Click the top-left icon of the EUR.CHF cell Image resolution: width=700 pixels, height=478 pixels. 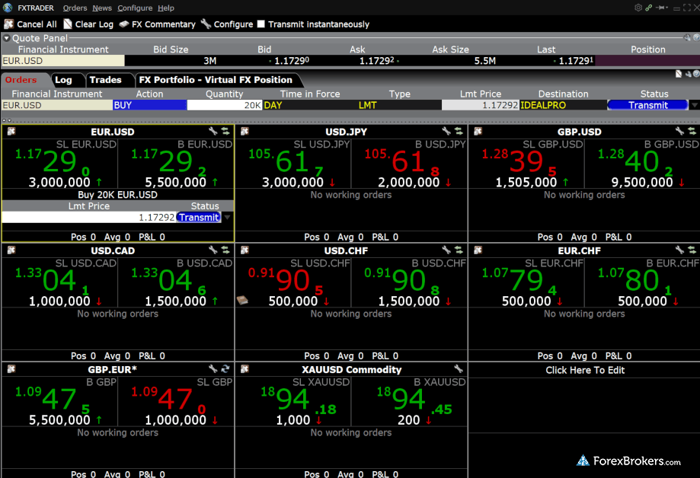click(x=478, y=250)
